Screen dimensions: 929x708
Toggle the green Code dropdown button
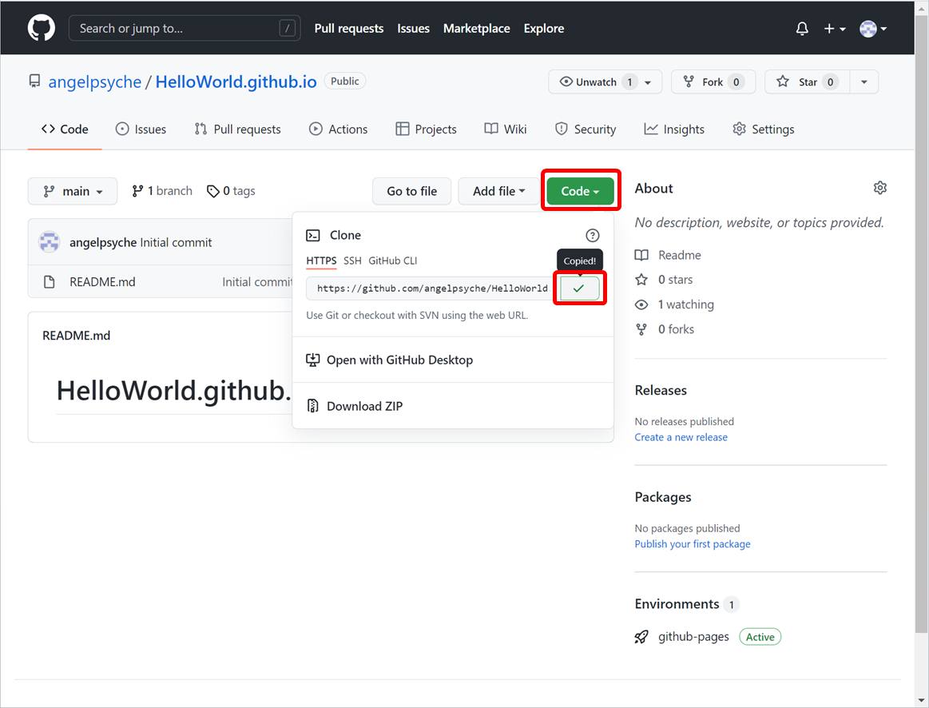(x=580, y=191)
